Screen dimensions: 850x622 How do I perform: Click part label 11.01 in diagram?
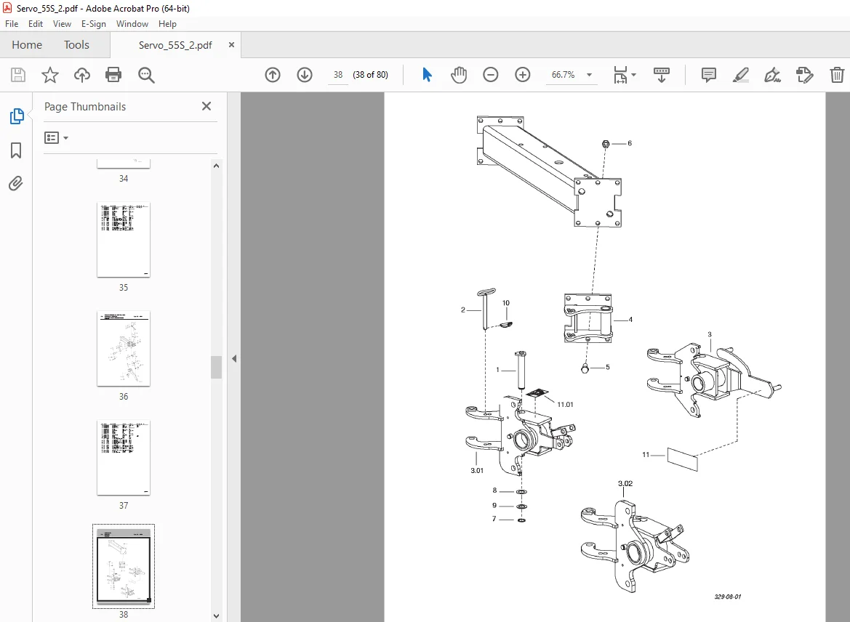(565, 404)
